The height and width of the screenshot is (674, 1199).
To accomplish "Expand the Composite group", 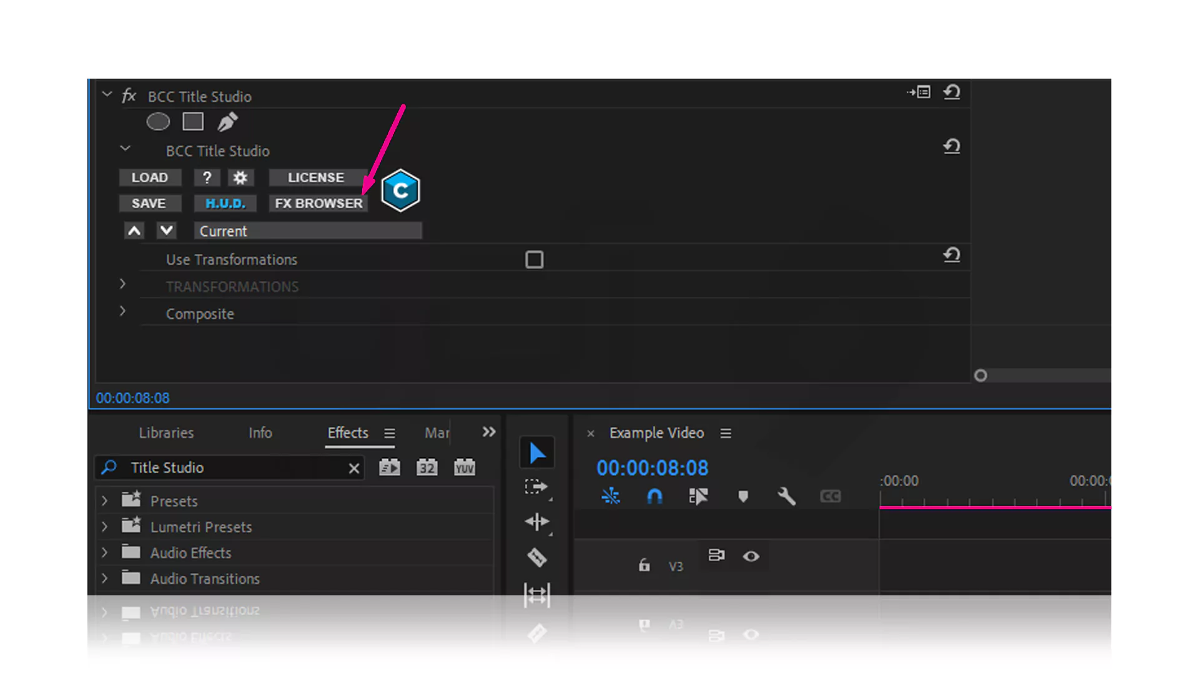I will click(123, 311).
